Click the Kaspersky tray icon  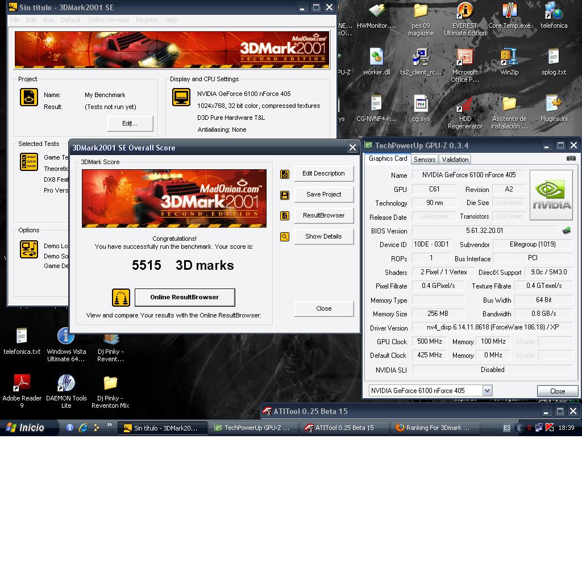[x=549, y=428]
